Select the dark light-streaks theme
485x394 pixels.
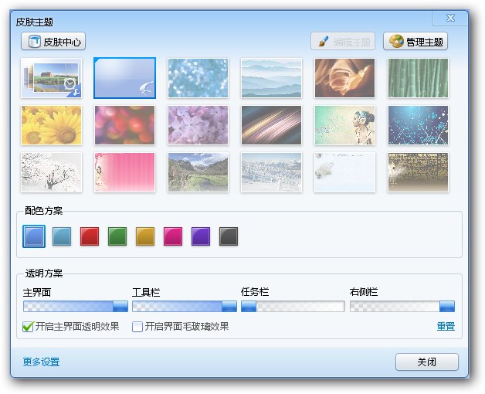pyautogui.click(x=271, y=125)
